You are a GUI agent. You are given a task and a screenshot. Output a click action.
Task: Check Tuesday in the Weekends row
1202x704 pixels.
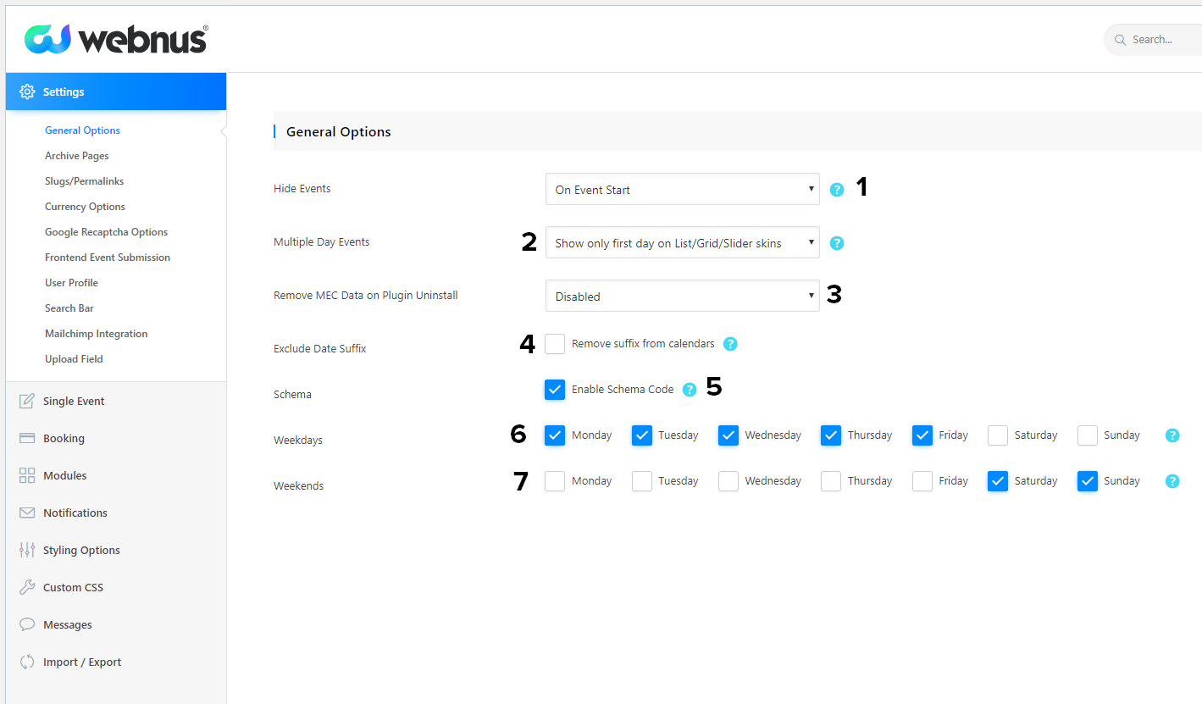(x=642, y=481)
